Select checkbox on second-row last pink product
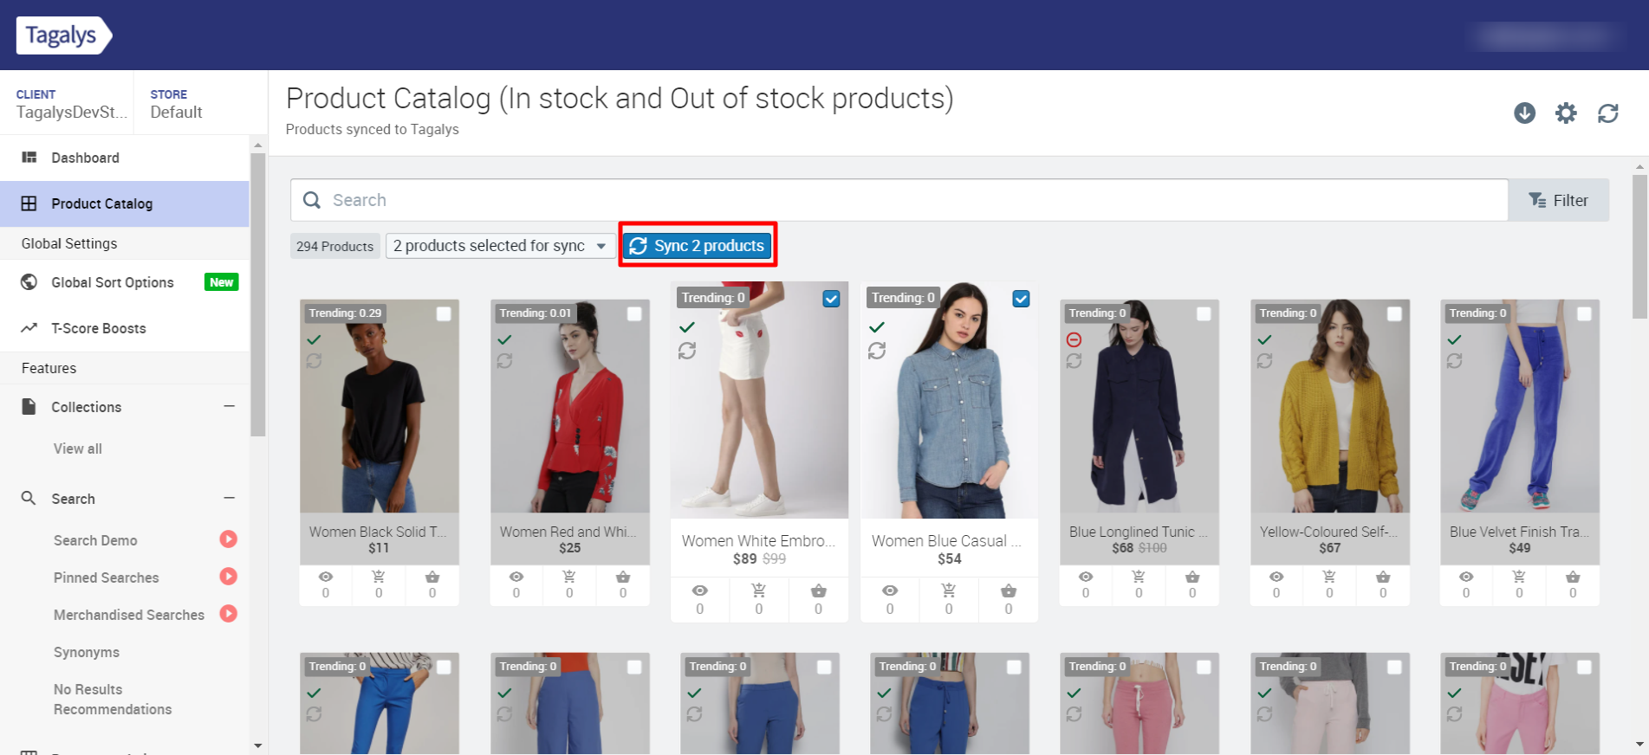1649x755 pixels. (x=1584, y=667)
